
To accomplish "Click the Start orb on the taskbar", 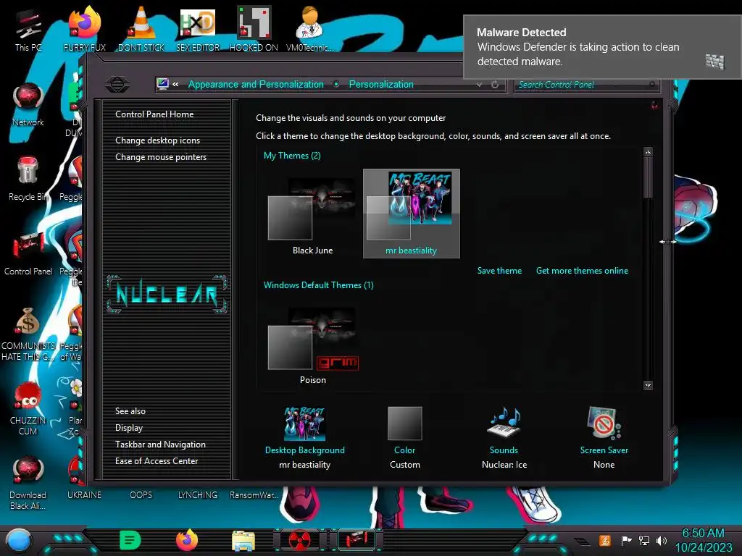I will 19,540.
